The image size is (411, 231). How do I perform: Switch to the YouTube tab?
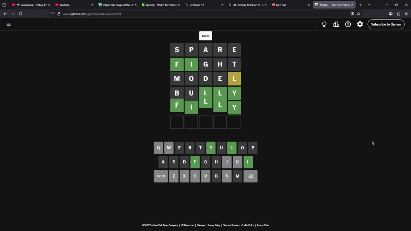[x=74, y=5]
